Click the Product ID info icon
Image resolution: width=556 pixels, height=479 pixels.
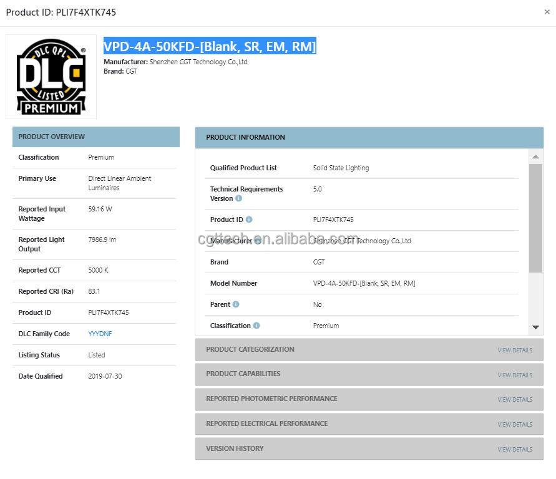[249, 220]
